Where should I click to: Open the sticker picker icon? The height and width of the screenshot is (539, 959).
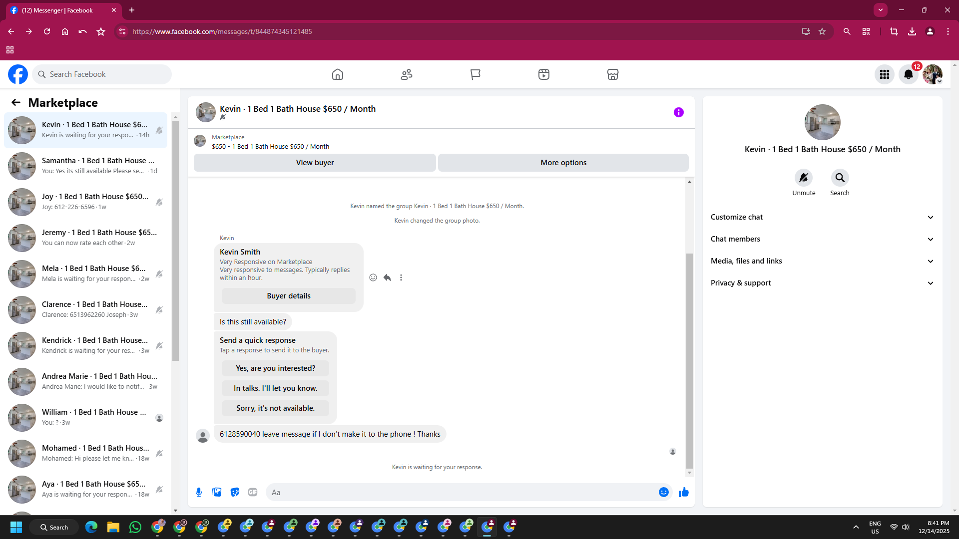click(x=235, y=492)
